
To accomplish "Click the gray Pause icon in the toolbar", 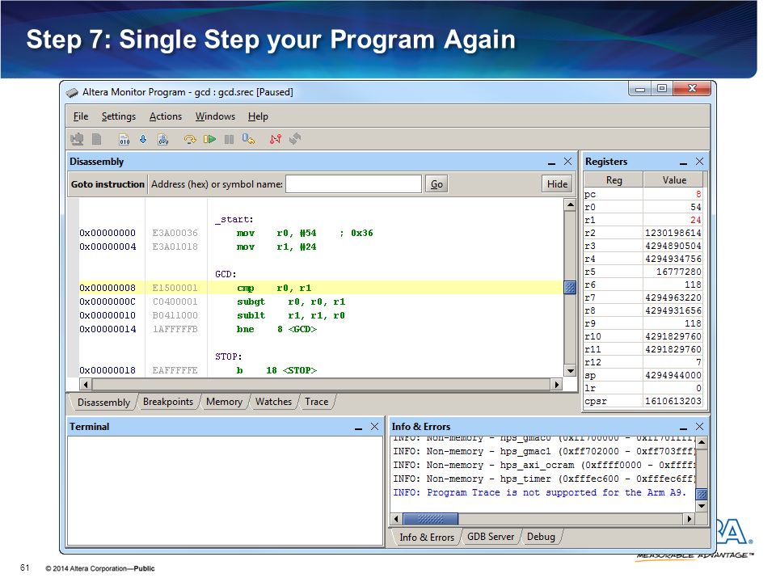I will pos(229,140).
